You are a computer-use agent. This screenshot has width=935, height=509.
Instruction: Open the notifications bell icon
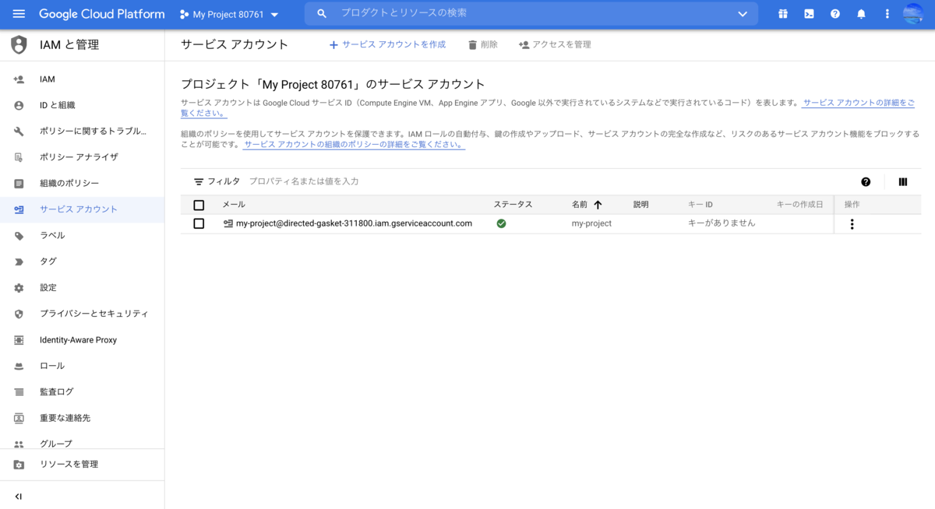point(861,13)
